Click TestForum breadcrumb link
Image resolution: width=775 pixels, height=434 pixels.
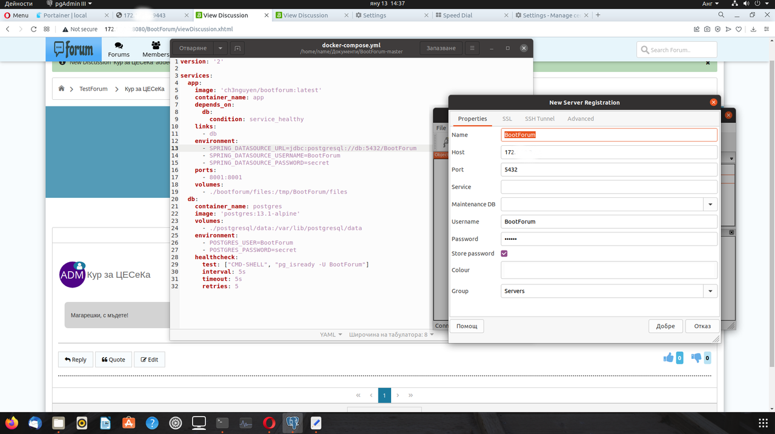(93, 89)
